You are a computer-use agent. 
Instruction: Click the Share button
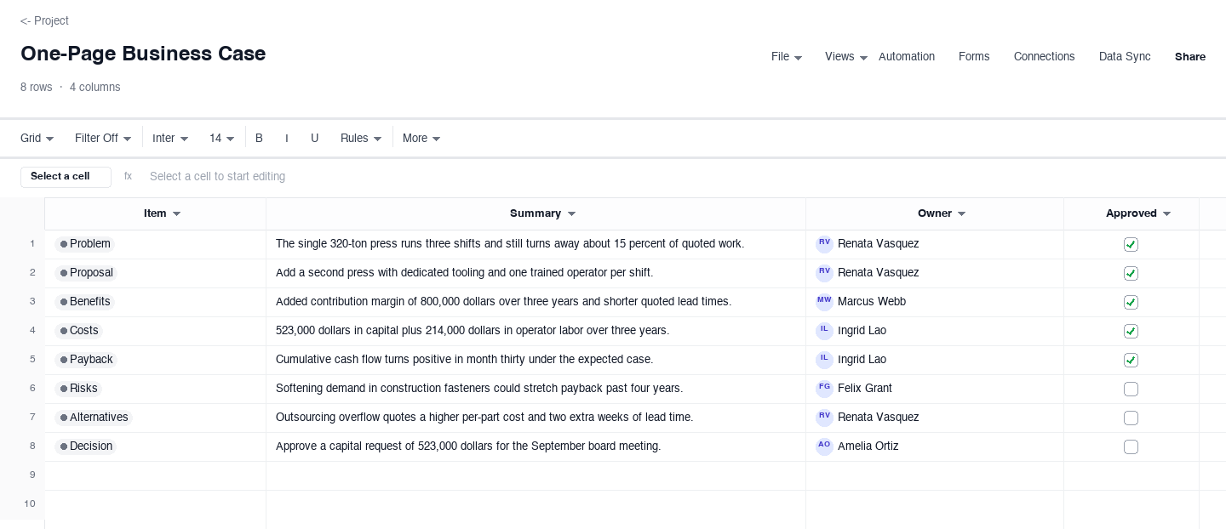click(1190, 57)
